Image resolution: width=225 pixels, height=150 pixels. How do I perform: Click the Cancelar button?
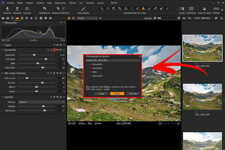tap(133, 94)
